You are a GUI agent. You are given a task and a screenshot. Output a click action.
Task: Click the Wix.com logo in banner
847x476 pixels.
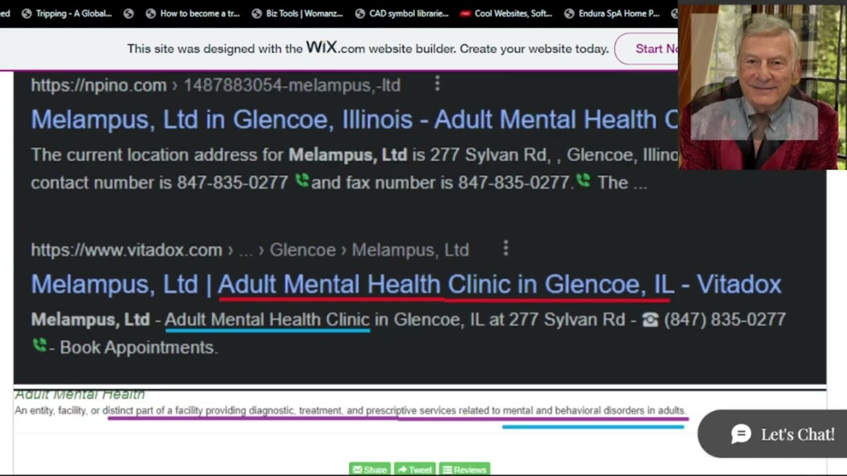click(335, 48)
